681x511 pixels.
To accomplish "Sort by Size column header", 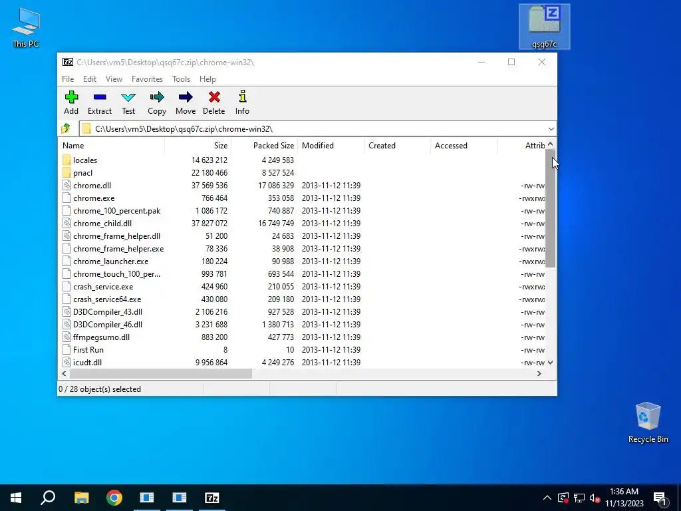I will pyautogui.click(x=198, y=146).
